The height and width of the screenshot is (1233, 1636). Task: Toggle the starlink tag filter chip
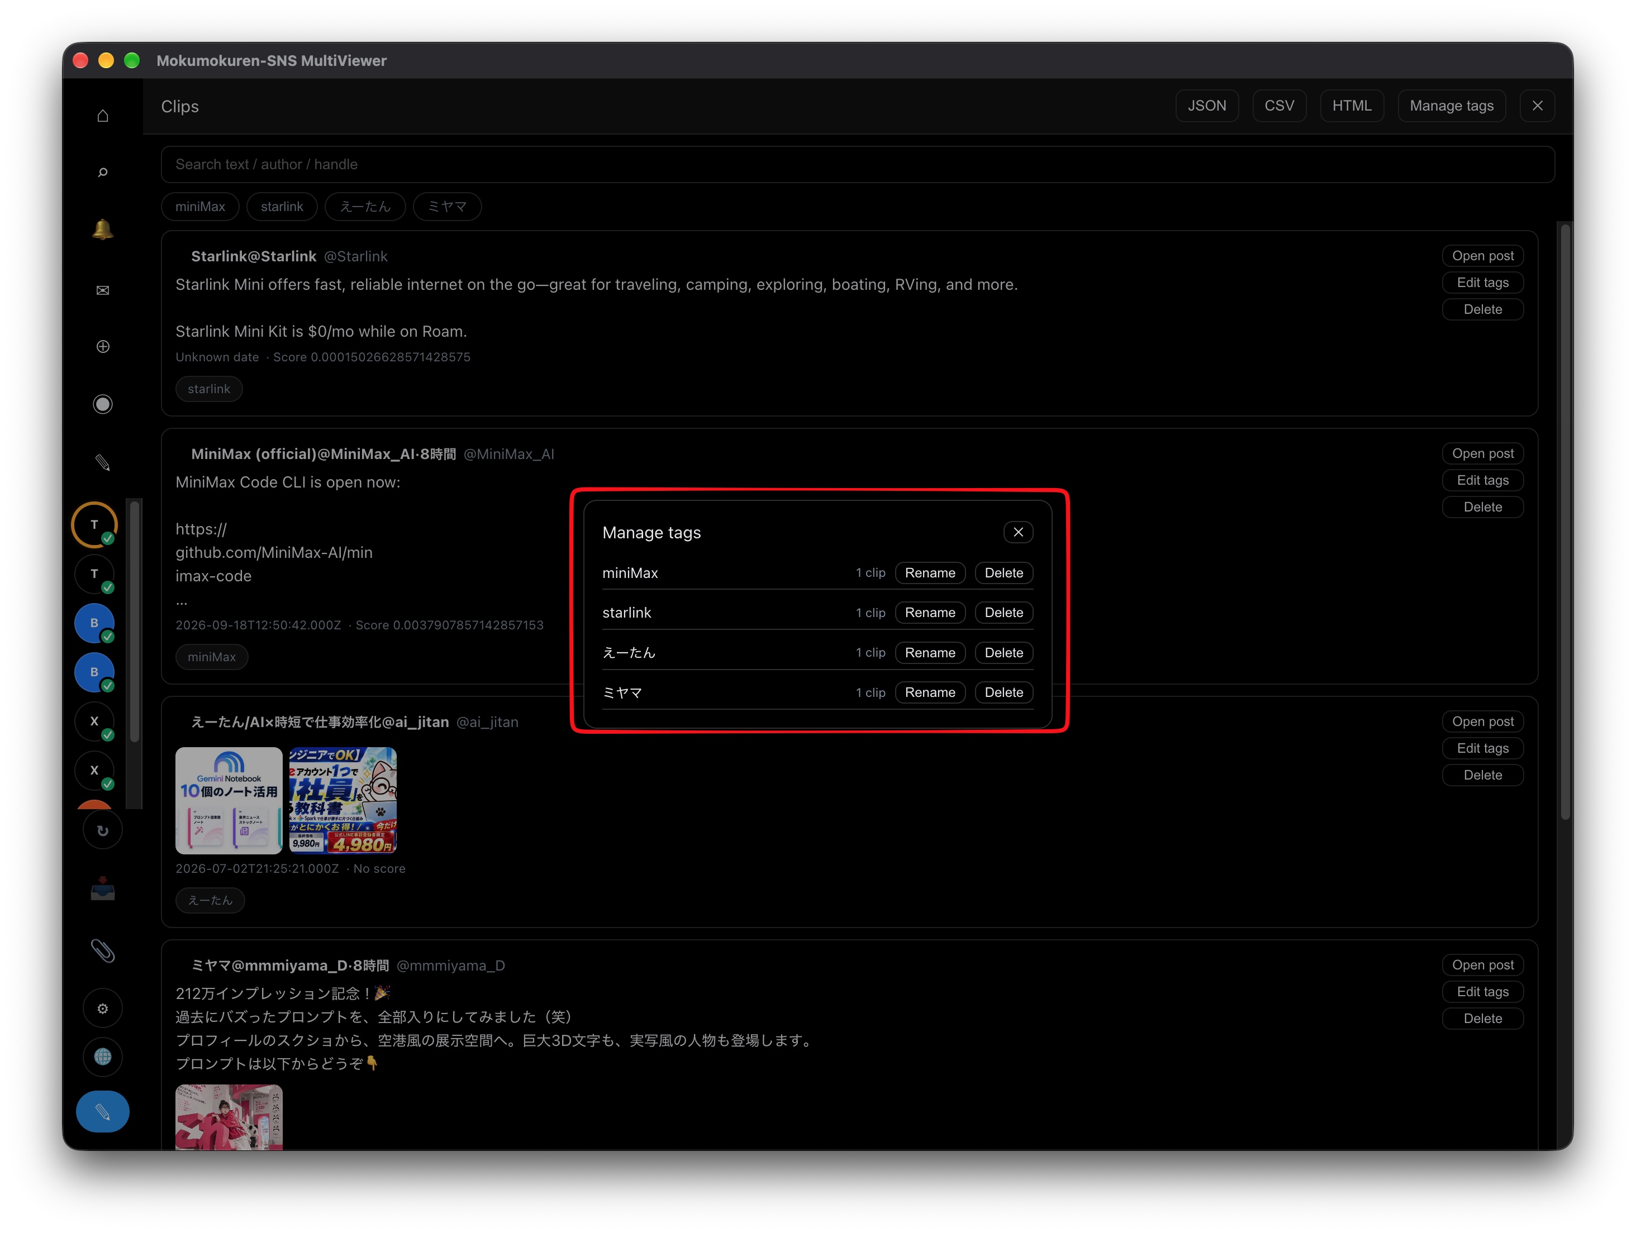pos(282,206)
